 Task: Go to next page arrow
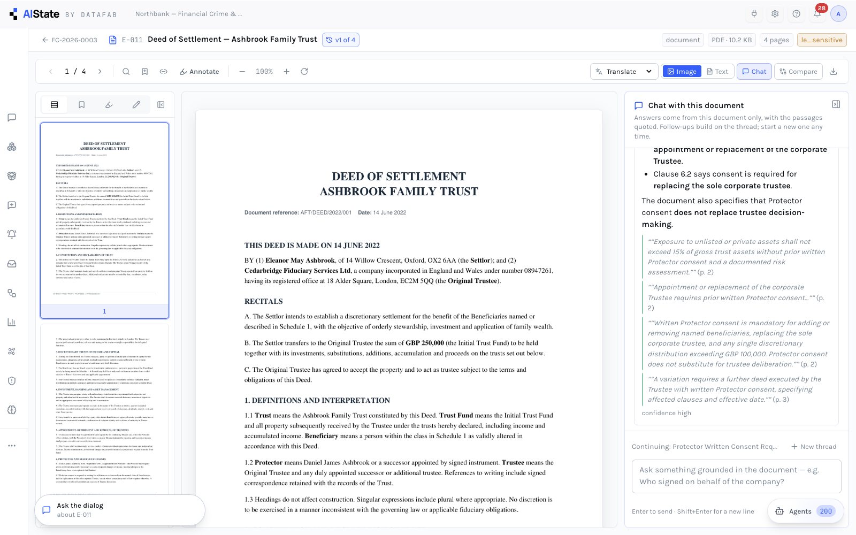tap(100, 71)
